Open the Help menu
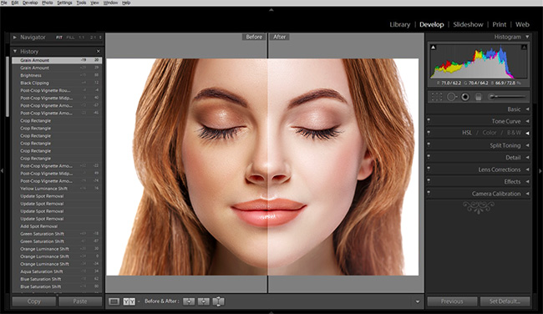This screenshot has width=543, height=314. (x=126, y=3)
